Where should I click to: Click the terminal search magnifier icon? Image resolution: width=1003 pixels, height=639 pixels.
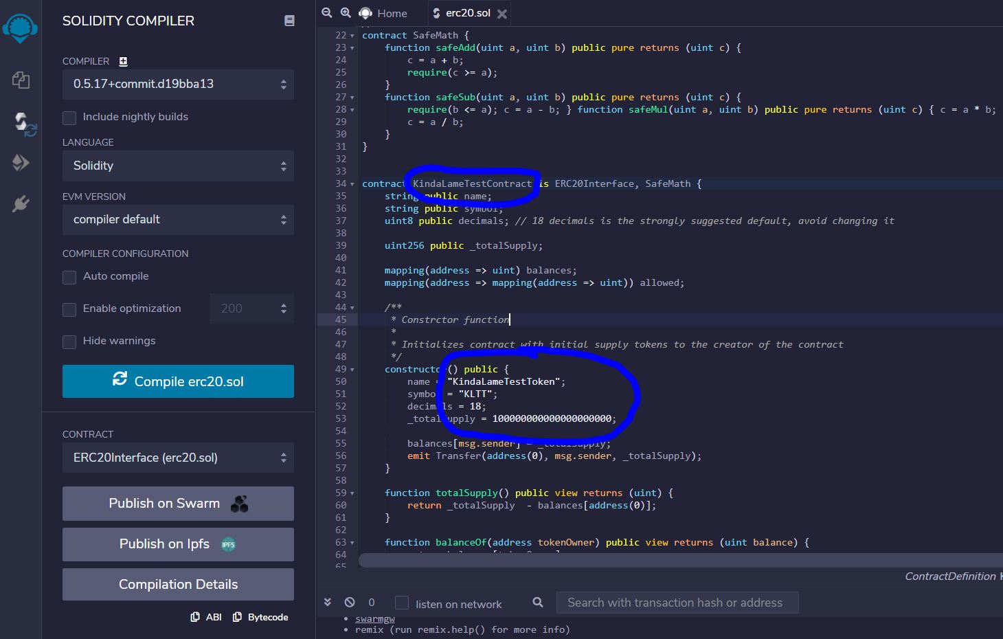[x=538, y=602]
